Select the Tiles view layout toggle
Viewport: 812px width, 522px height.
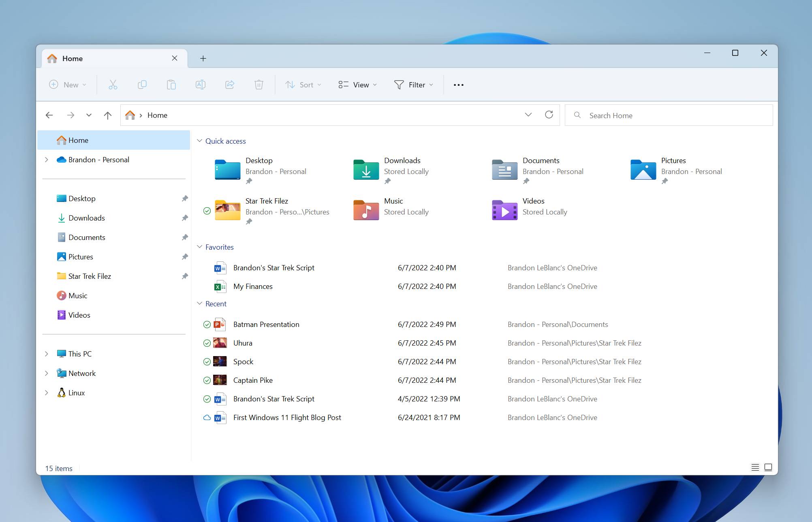point(767,467)
